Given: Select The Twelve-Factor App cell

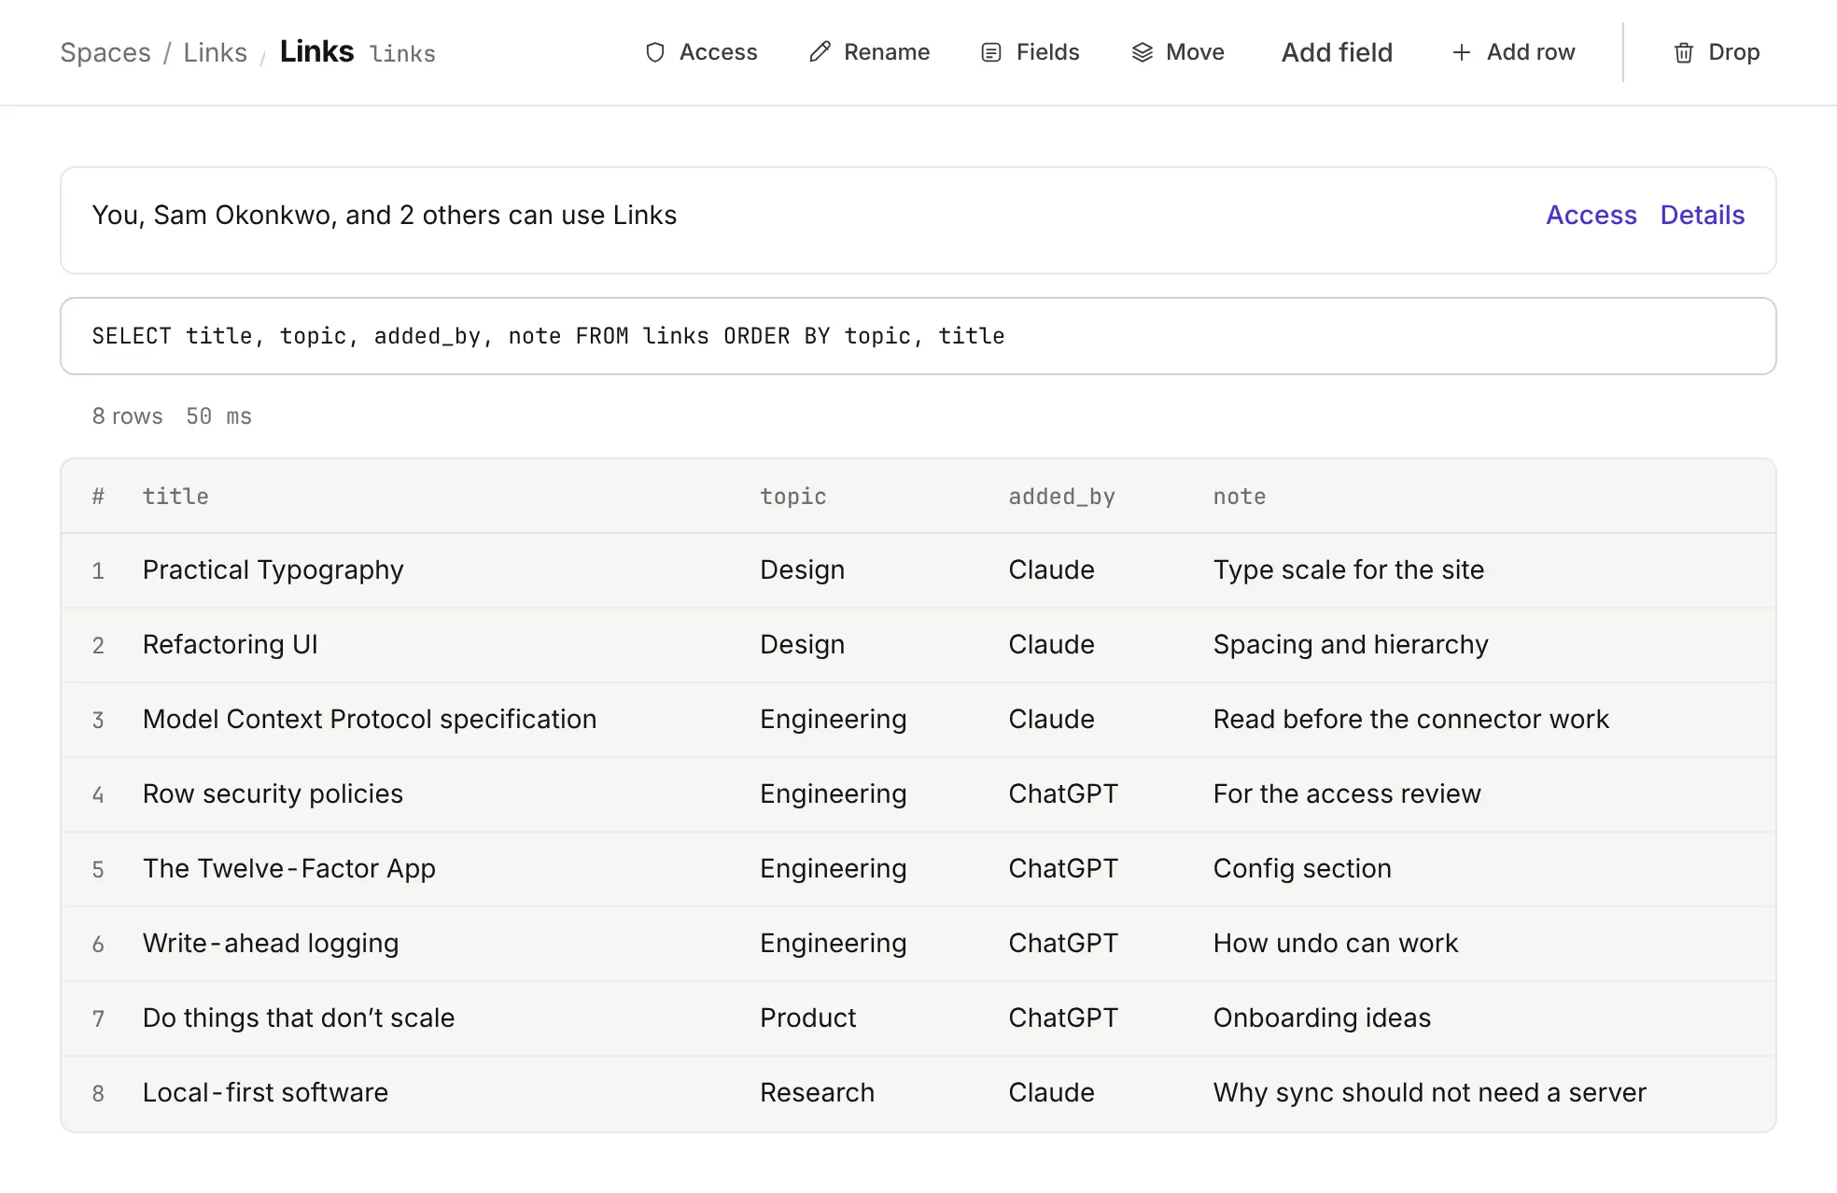Looking at the screenshot, I should tap(289, 868).
